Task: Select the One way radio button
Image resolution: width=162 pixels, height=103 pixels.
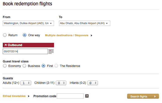Action: point(25,35)
